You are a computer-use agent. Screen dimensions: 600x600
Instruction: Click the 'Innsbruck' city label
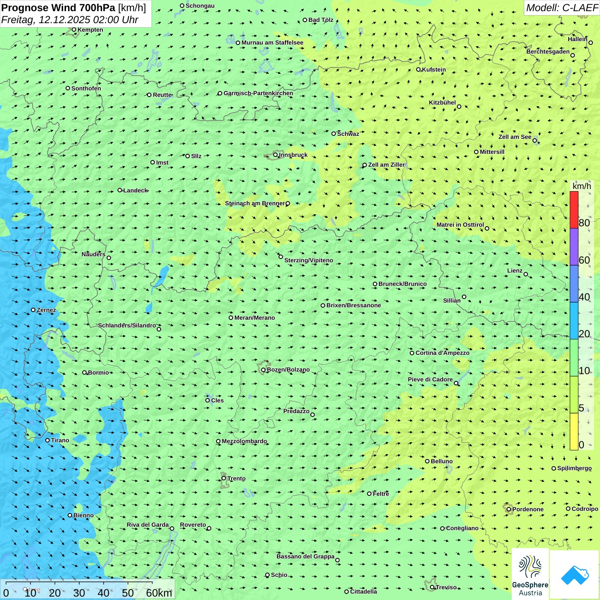tap(293, 155)
